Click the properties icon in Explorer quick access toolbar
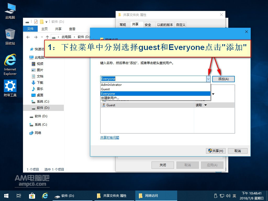This screenshot has width=268, height=201. (x=36, y=22)
